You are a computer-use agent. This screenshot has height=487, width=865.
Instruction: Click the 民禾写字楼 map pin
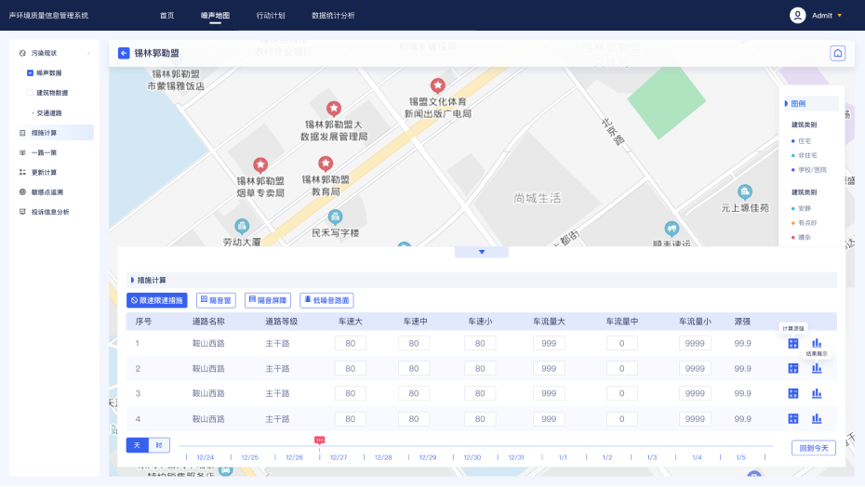point(335,217)
